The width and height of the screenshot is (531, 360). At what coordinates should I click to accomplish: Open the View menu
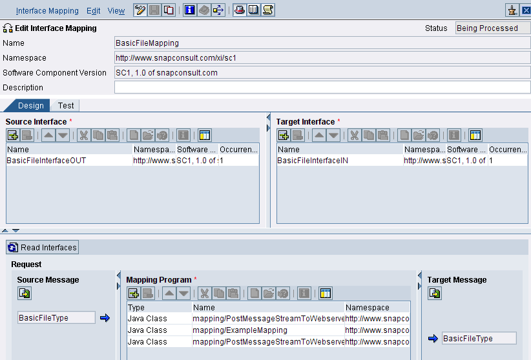pos(116,11)
